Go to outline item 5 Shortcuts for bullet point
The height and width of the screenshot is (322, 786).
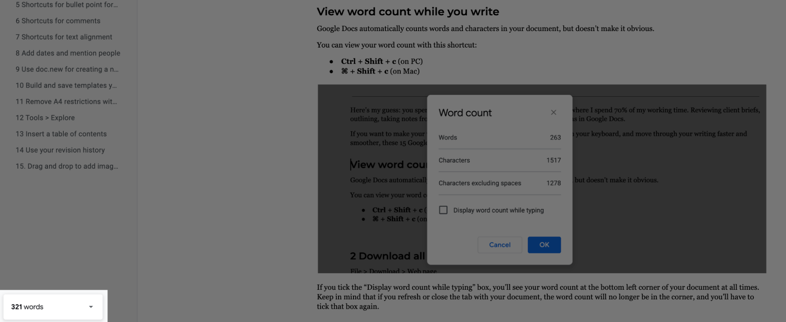[66, 5]
